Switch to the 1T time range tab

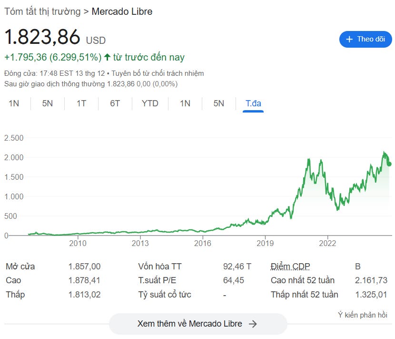point(81,103)
